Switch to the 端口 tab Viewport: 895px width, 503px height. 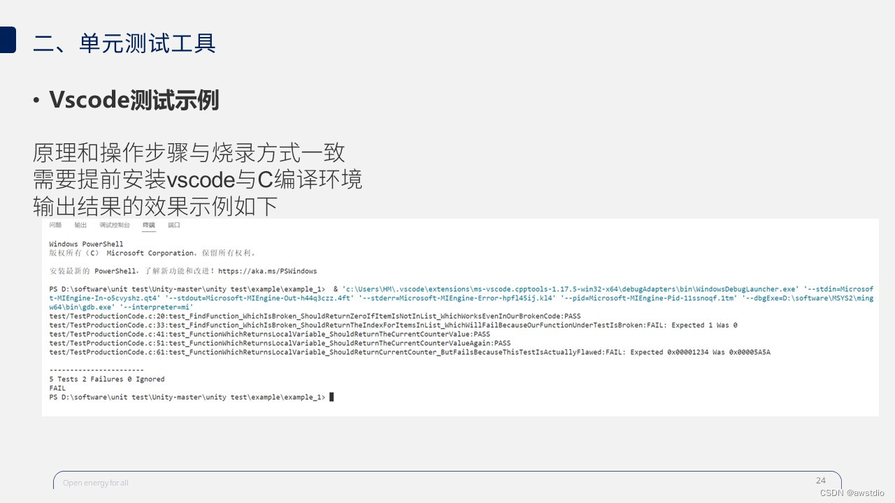173,225
